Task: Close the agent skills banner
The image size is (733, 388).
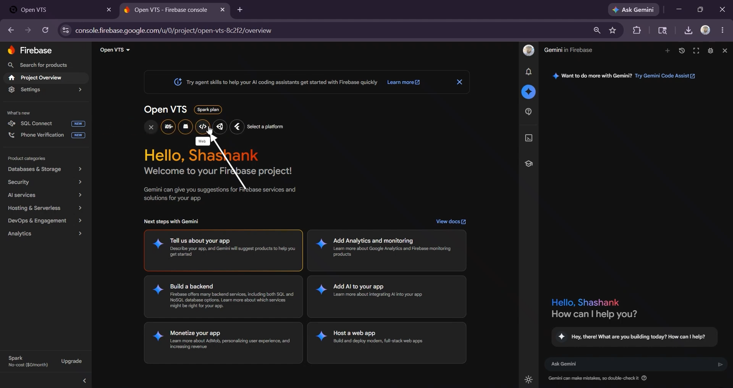Action: pos(460,82)
